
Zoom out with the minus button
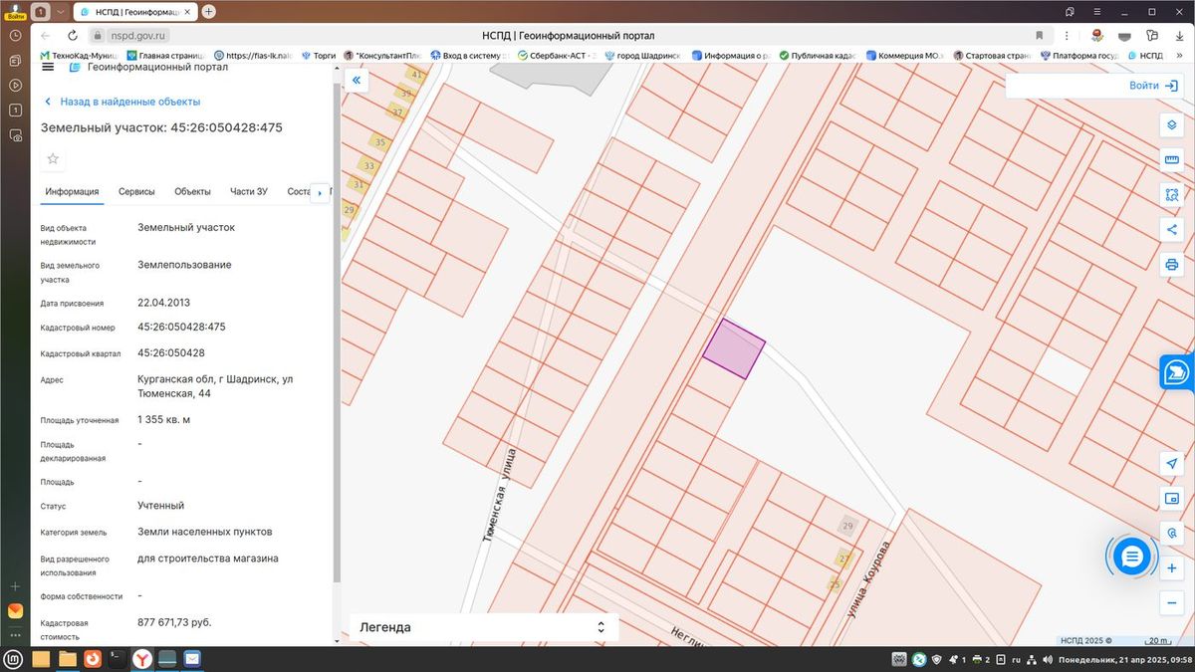pos(1171,602)
